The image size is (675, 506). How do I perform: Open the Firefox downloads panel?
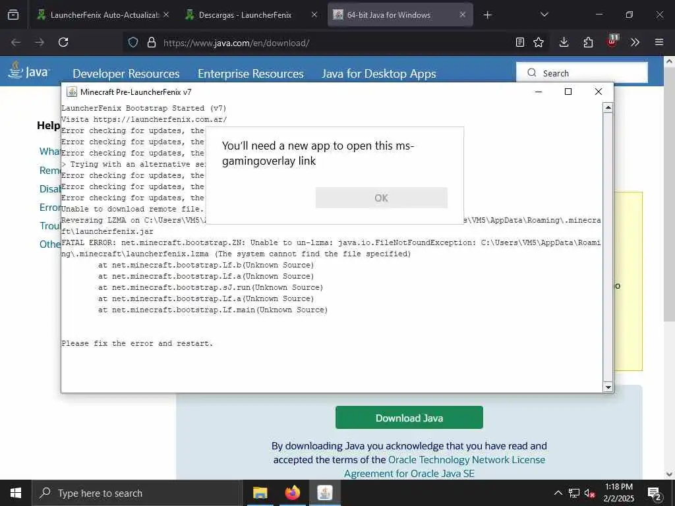point(564,42)
